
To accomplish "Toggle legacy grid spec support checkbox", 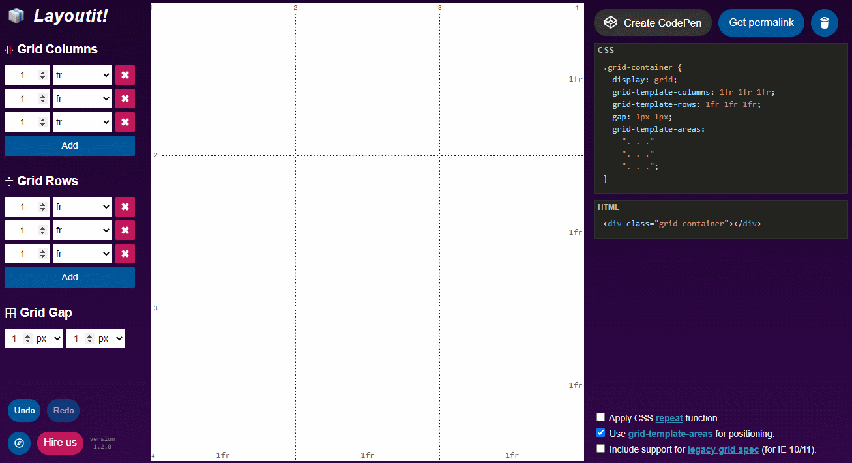I will pyautogui.click(x=600, y=449).
